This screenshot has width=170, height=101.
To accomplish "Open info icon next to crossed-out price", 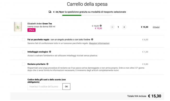I will pos(101,26).
